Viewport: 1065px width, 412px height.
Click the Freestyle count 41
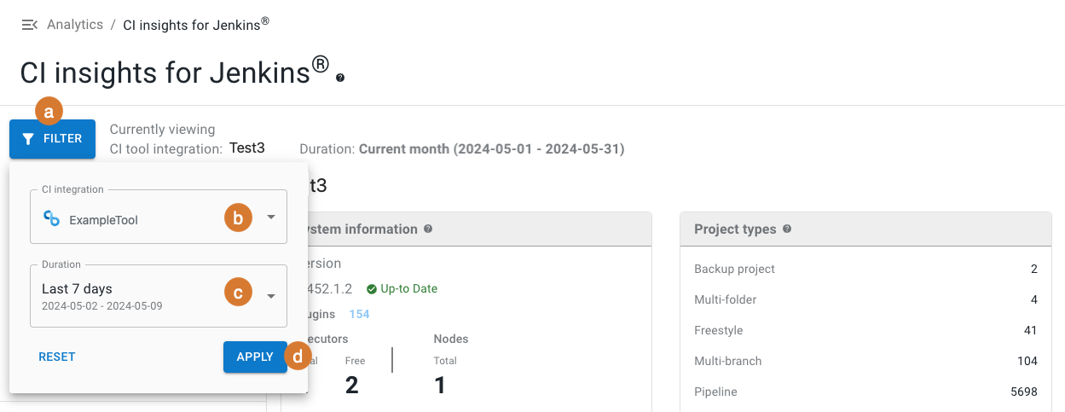tap(1031, 330)
